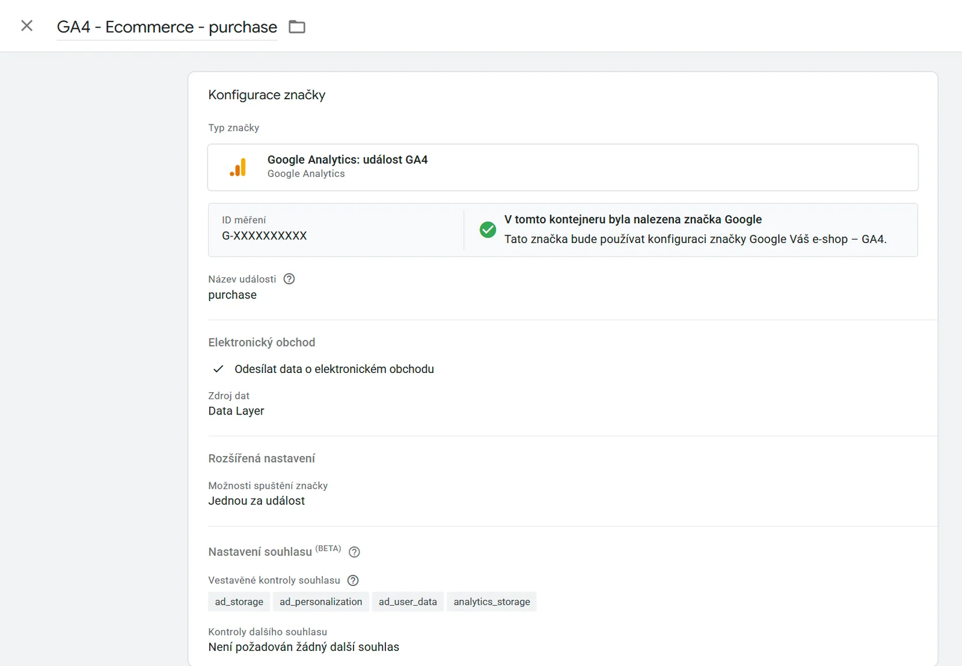The image size is (962, 666).
Task: Click V tomto kontejneru byla nalezena značka Google
Action: [x=633, y=220]
